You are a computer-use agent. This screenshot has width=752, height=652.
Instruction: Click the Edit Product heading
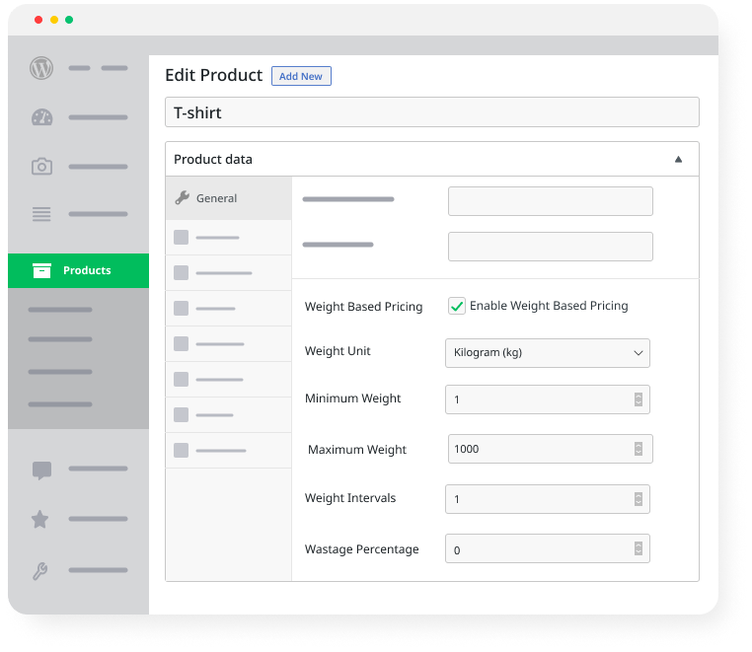pyautogui.click(x=213, y=75)
